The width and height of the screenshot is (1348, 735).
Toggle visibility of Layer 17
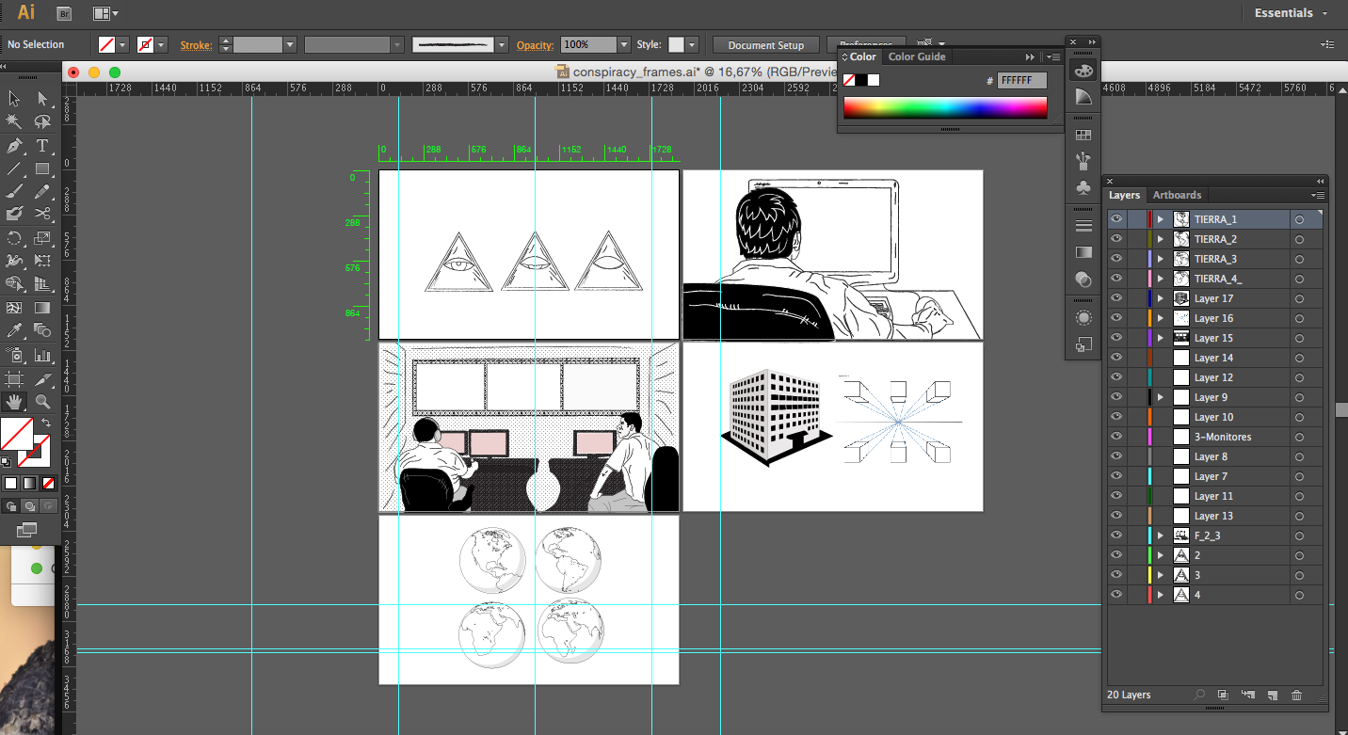[1116, 298]
